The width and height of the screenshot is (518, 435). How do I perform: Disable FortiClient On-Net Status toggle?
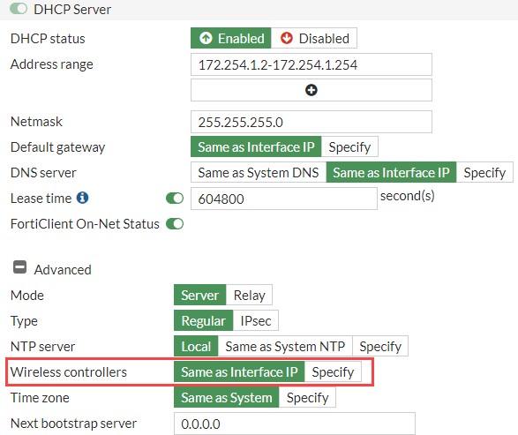point(175,223)
